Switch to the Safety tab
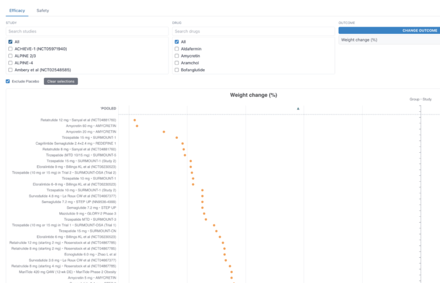440x283 pixels. pos(43,11)
